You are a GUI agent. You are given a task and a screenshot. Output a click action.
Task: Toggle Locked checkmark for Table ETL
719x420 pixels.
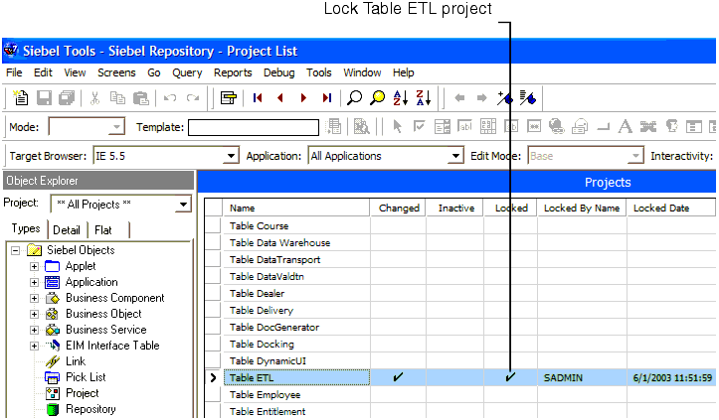pos(510,377)
